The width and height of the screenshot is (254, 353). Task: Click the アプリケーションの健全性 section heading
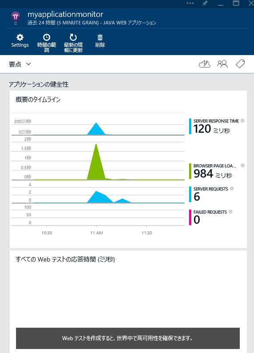click(39, 84)
